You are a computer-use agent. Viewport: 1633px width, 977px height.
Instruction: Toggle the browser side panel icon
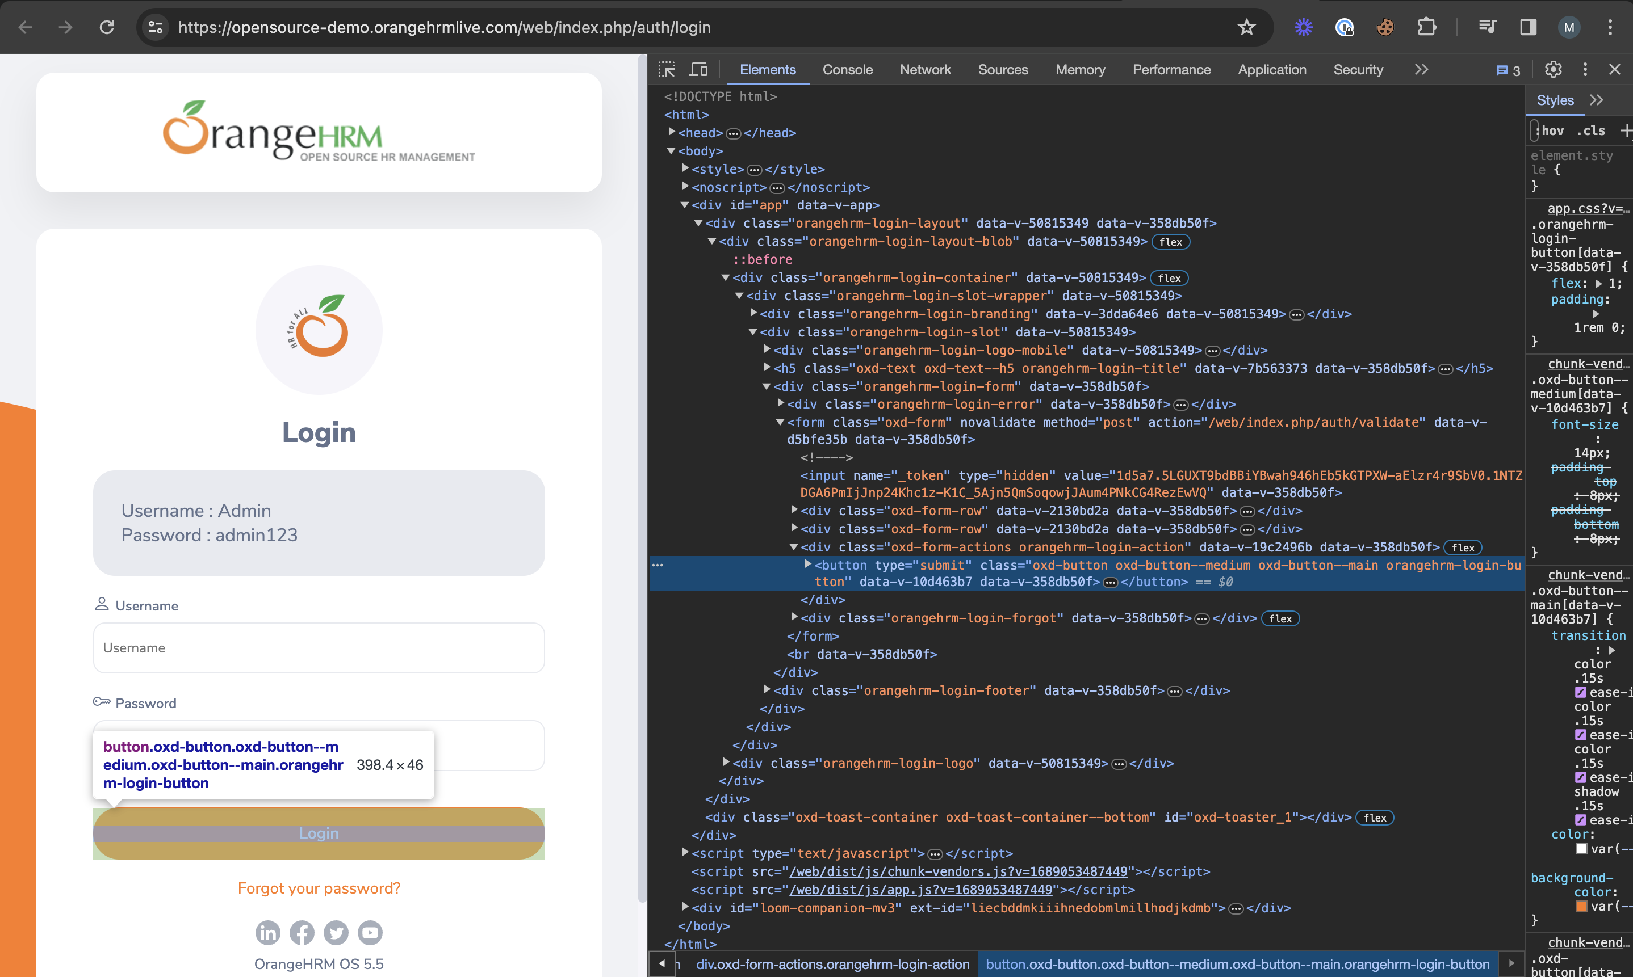(1529, 27)
